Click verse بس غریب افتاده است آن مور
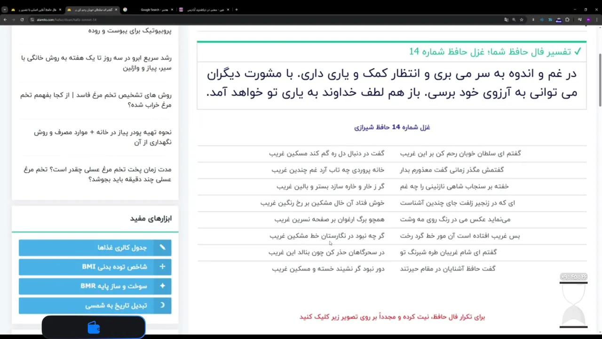The height and width of the screenshot is (339, 602). click(460, 236)
